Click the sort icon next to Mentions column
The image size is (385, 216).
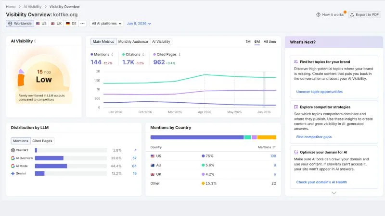pos(274,147)
